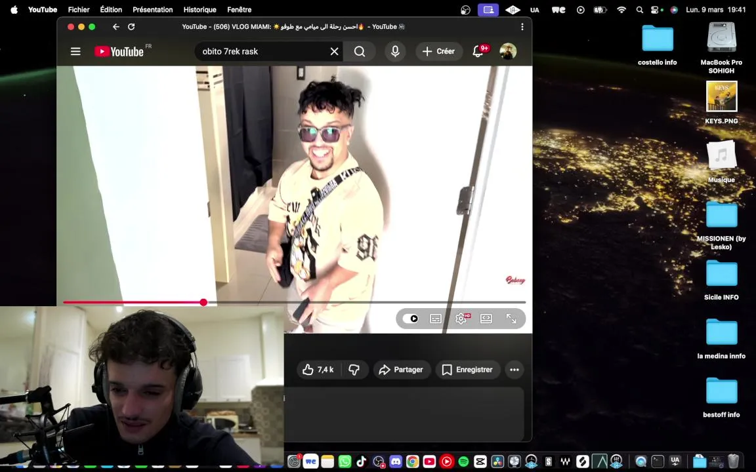The image size is (756, 472).
Task: Click the screen sharing status icon in the menu bar
Action: (488, 10)
